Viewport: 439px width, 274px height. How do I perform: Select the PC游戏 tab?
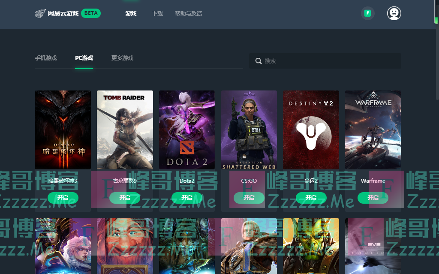point(84,58)
